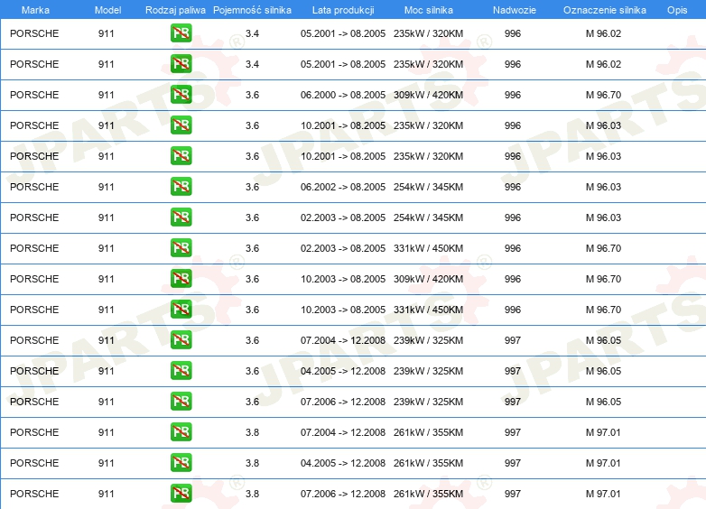The image size is (706, 509).
Task: Select model 911 in the 07.2004 239kW row
Action: pos(107,340)
